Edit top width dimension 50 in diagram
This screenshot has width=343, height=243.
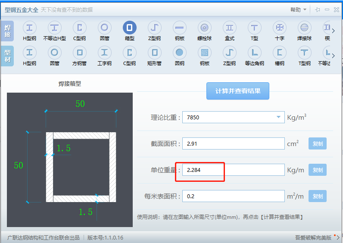click(x=80, y=104)
